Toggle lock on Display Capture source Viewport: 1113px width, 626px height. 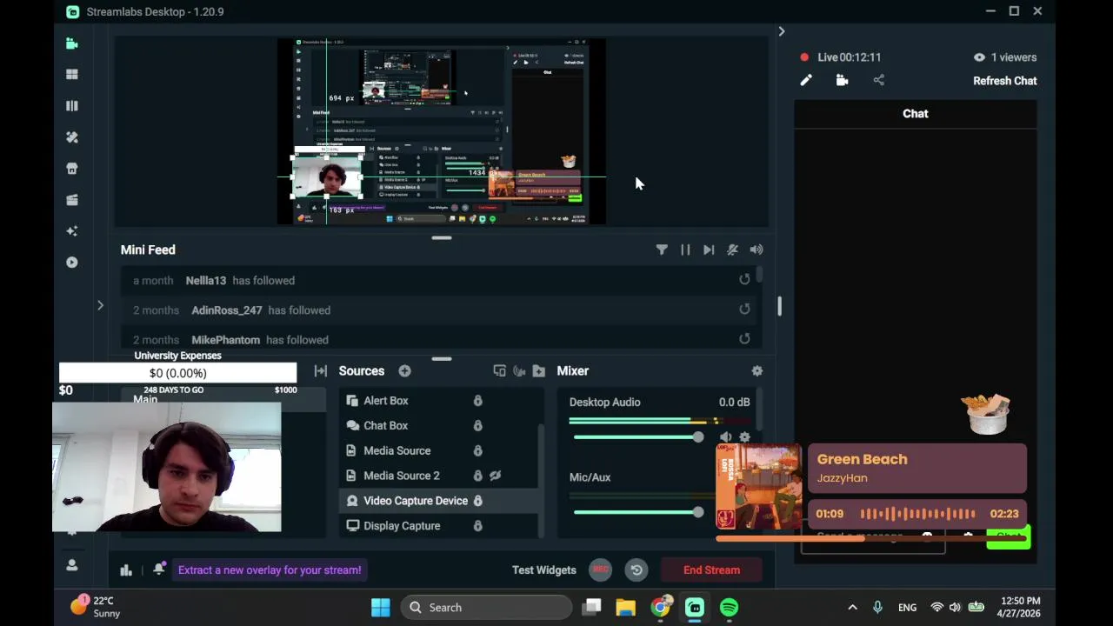(x=477, y=526)
